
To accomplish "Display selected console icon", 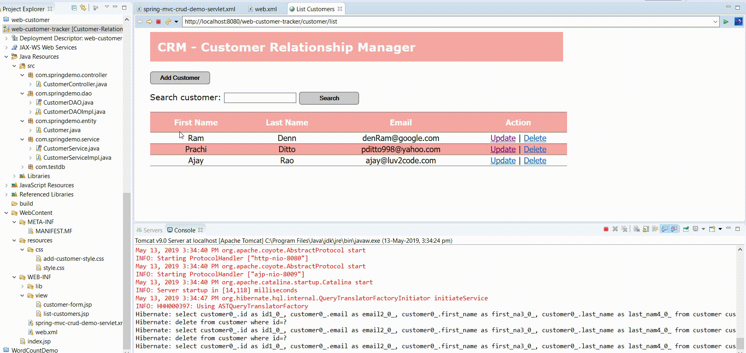I will coord(696,229).
